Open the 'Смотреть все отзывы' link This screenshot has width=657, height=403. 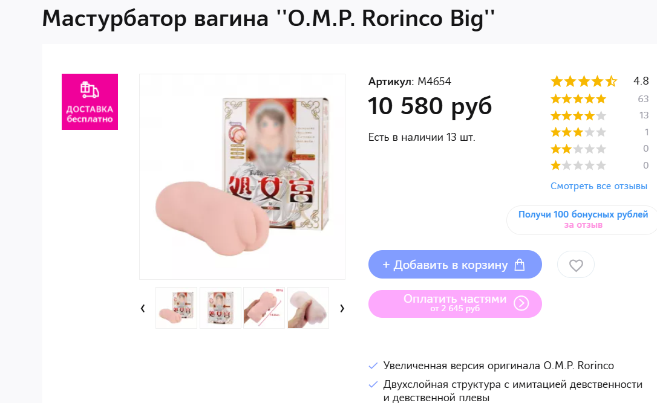tap(599, 186)
